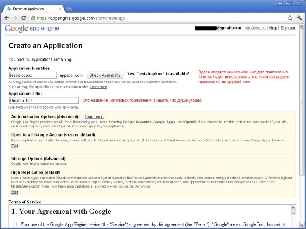This screenshot has width=306, height=229.
Task: Click Terms of Service scroll up arrow
Action: (293, 207)
